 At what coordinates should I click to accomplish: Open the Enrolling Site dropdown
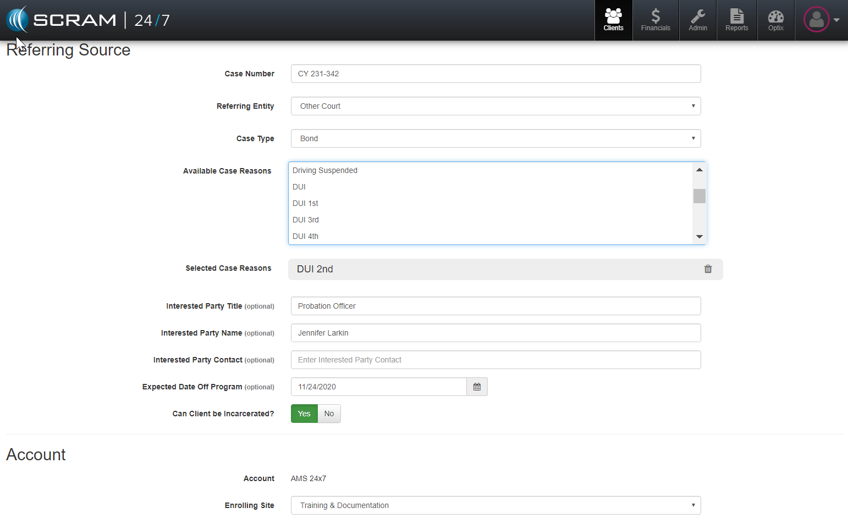(x=495, y=506)
